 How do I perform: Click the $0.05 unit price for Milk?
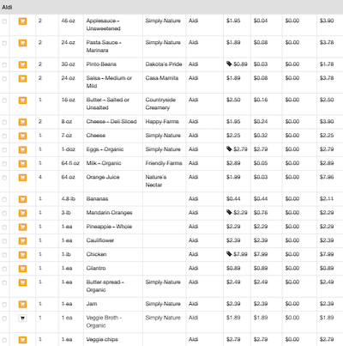(261, 163)
